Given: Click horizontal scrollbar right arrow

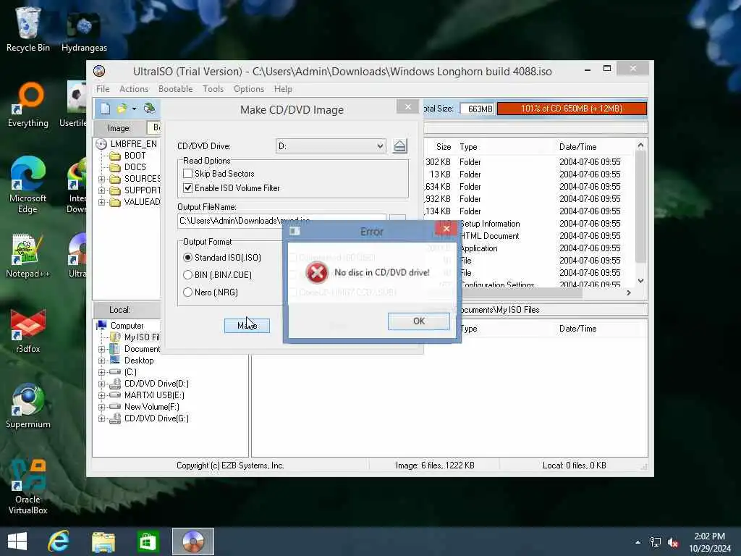Looking at the screenshot, I should [629, 292].
